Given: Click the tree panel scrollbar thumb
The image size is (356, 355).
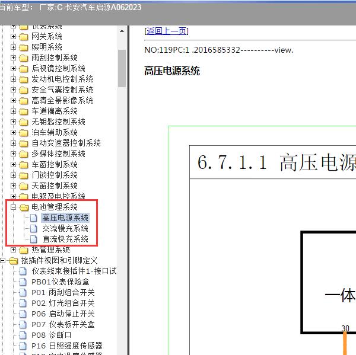Looking at the screenshot, I should click(x=122, y=68).
